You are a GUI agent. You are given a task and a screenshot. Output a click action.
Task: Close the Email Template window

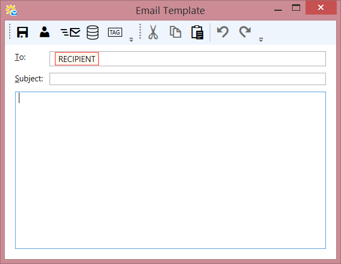click(322, 8)
